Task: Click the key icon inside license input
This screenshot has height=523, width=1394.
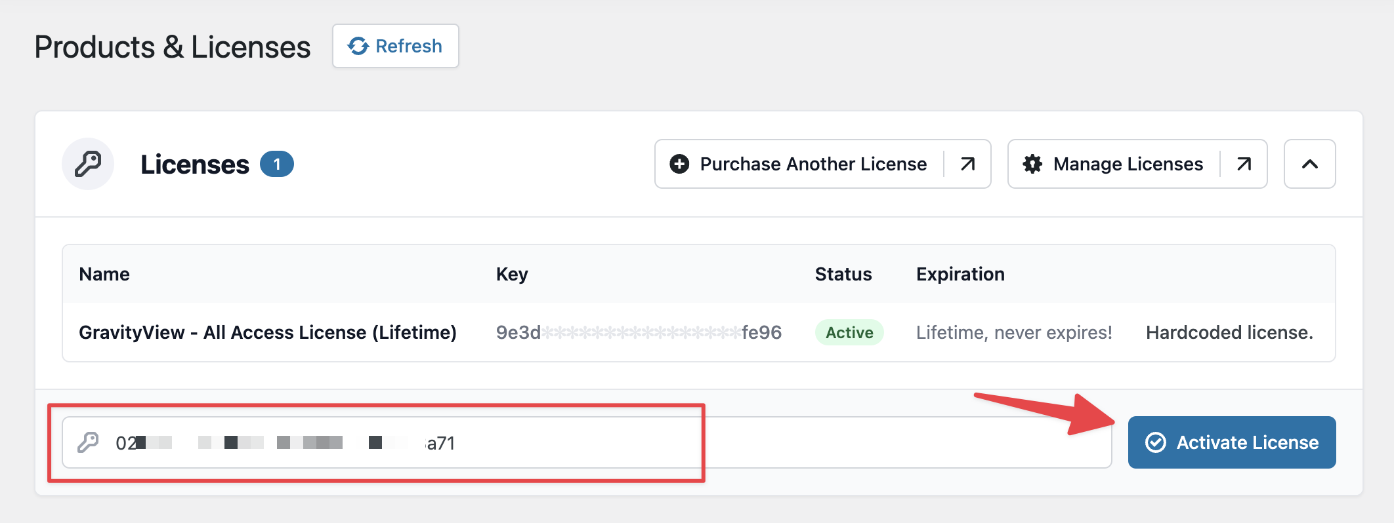Action: (88, 443)
